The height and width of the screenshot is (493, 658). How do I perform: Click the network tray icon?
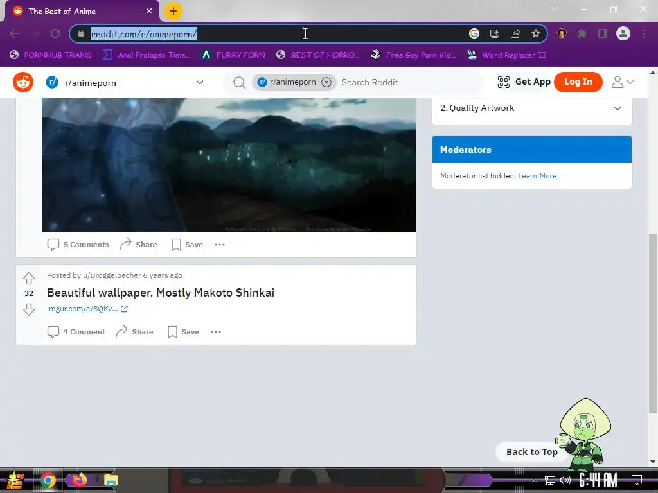click(549, 480)
